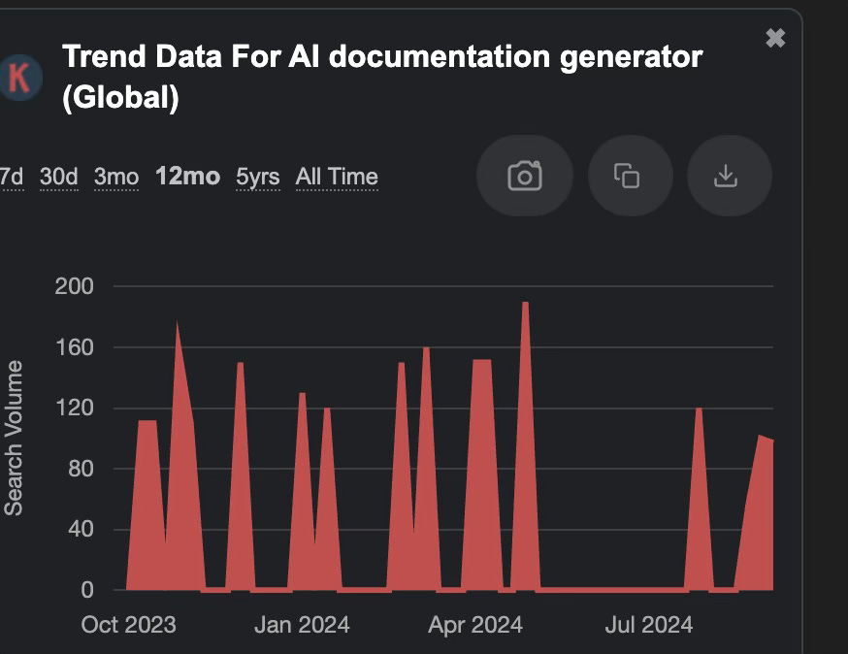Click the Jan 2024 axis label
The width and height of the screenshot is (848, 654).
pos(302,625)
